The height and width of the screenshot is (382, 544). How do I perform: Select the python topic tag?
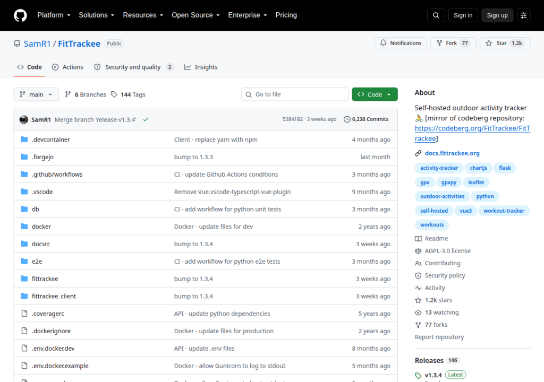pos(484,196)
